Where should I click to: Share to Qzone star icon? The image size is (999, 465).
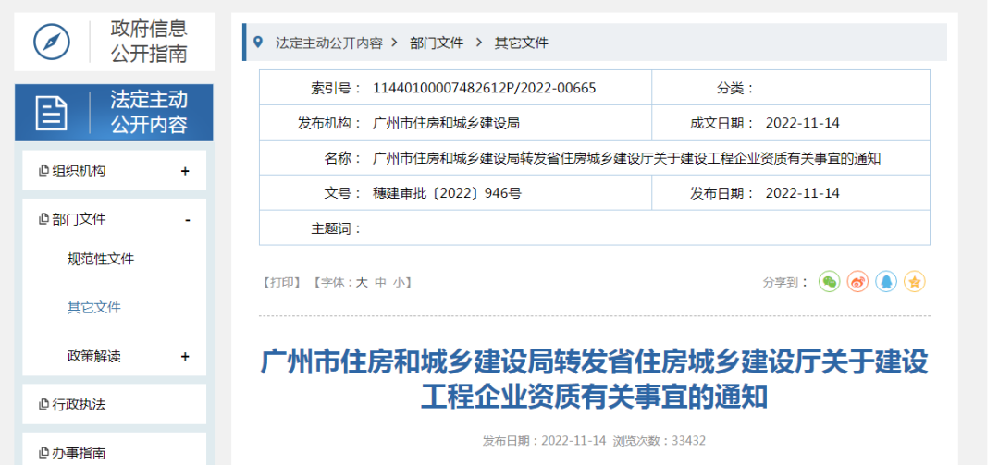[915, 282]
